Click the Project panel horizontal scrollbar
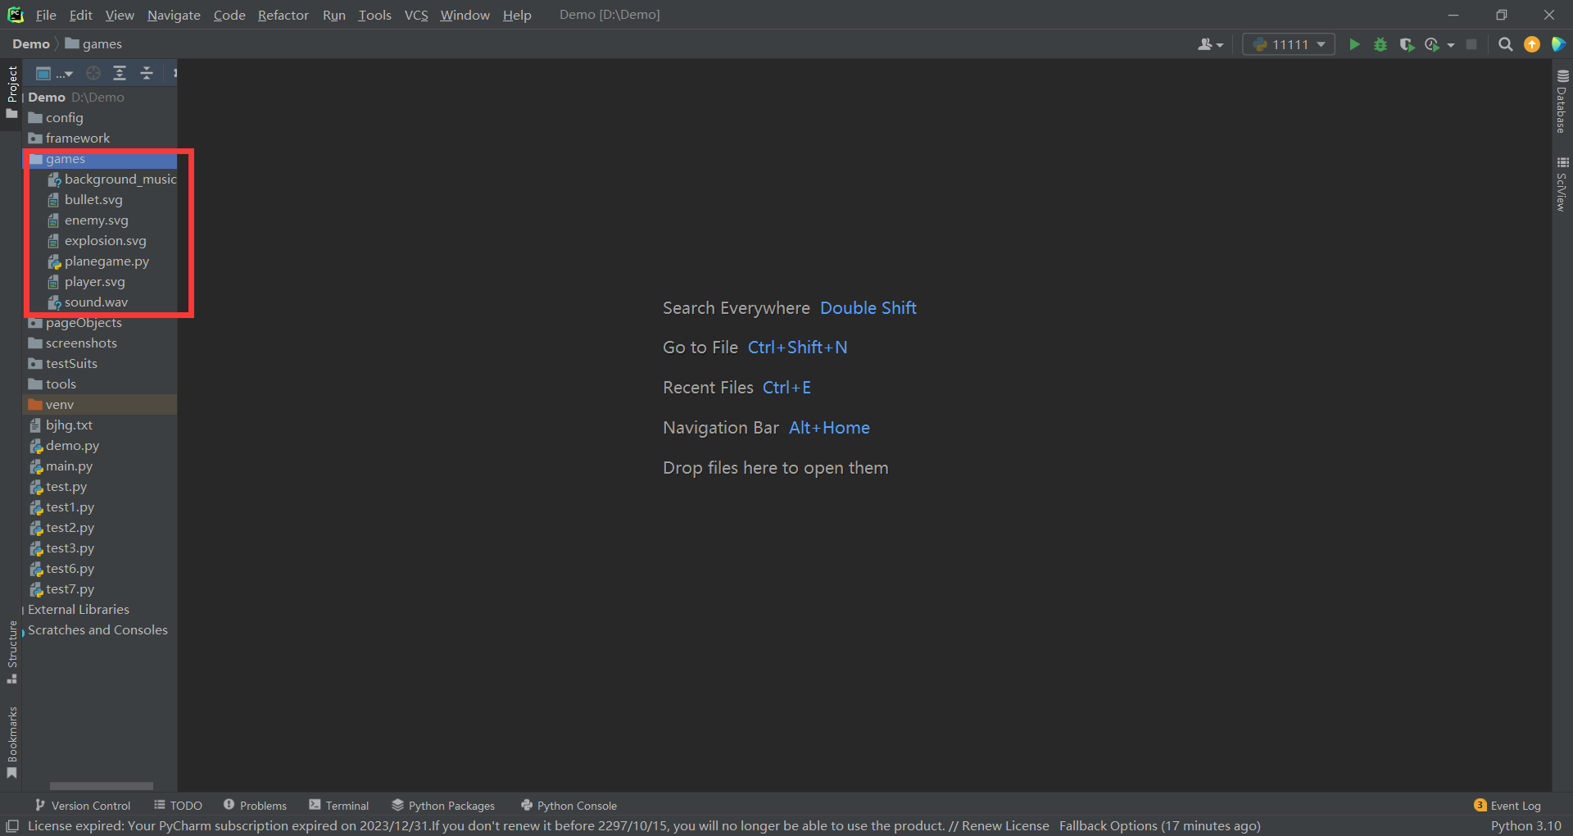 click(101, 785)
